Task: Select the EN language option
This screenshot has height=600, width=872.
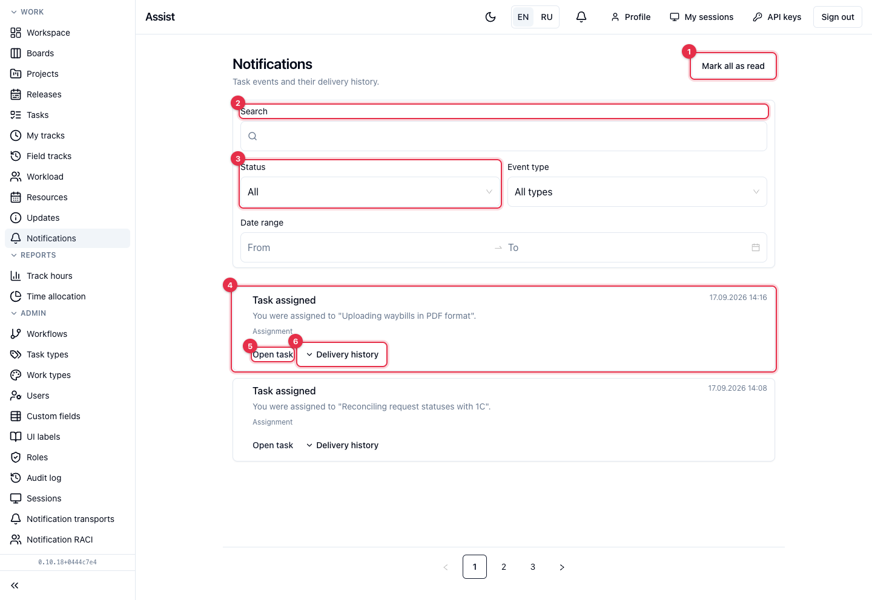Action: click(523, 17)
